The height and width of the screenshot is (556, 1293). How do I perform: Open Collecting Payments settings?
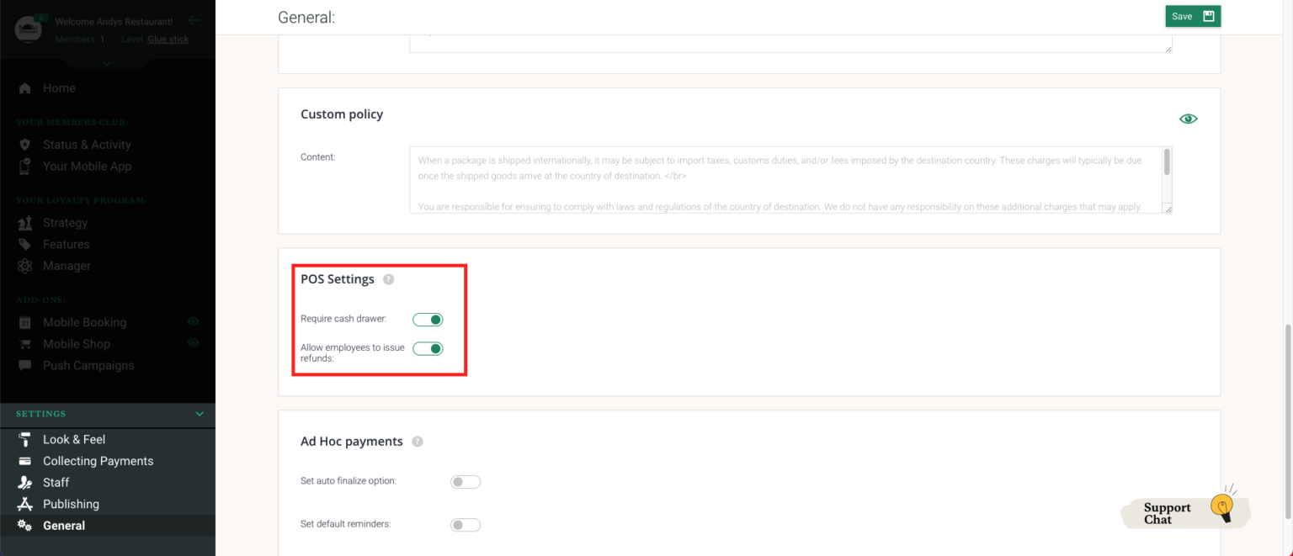pyautogui.click(x=98, y=461)
